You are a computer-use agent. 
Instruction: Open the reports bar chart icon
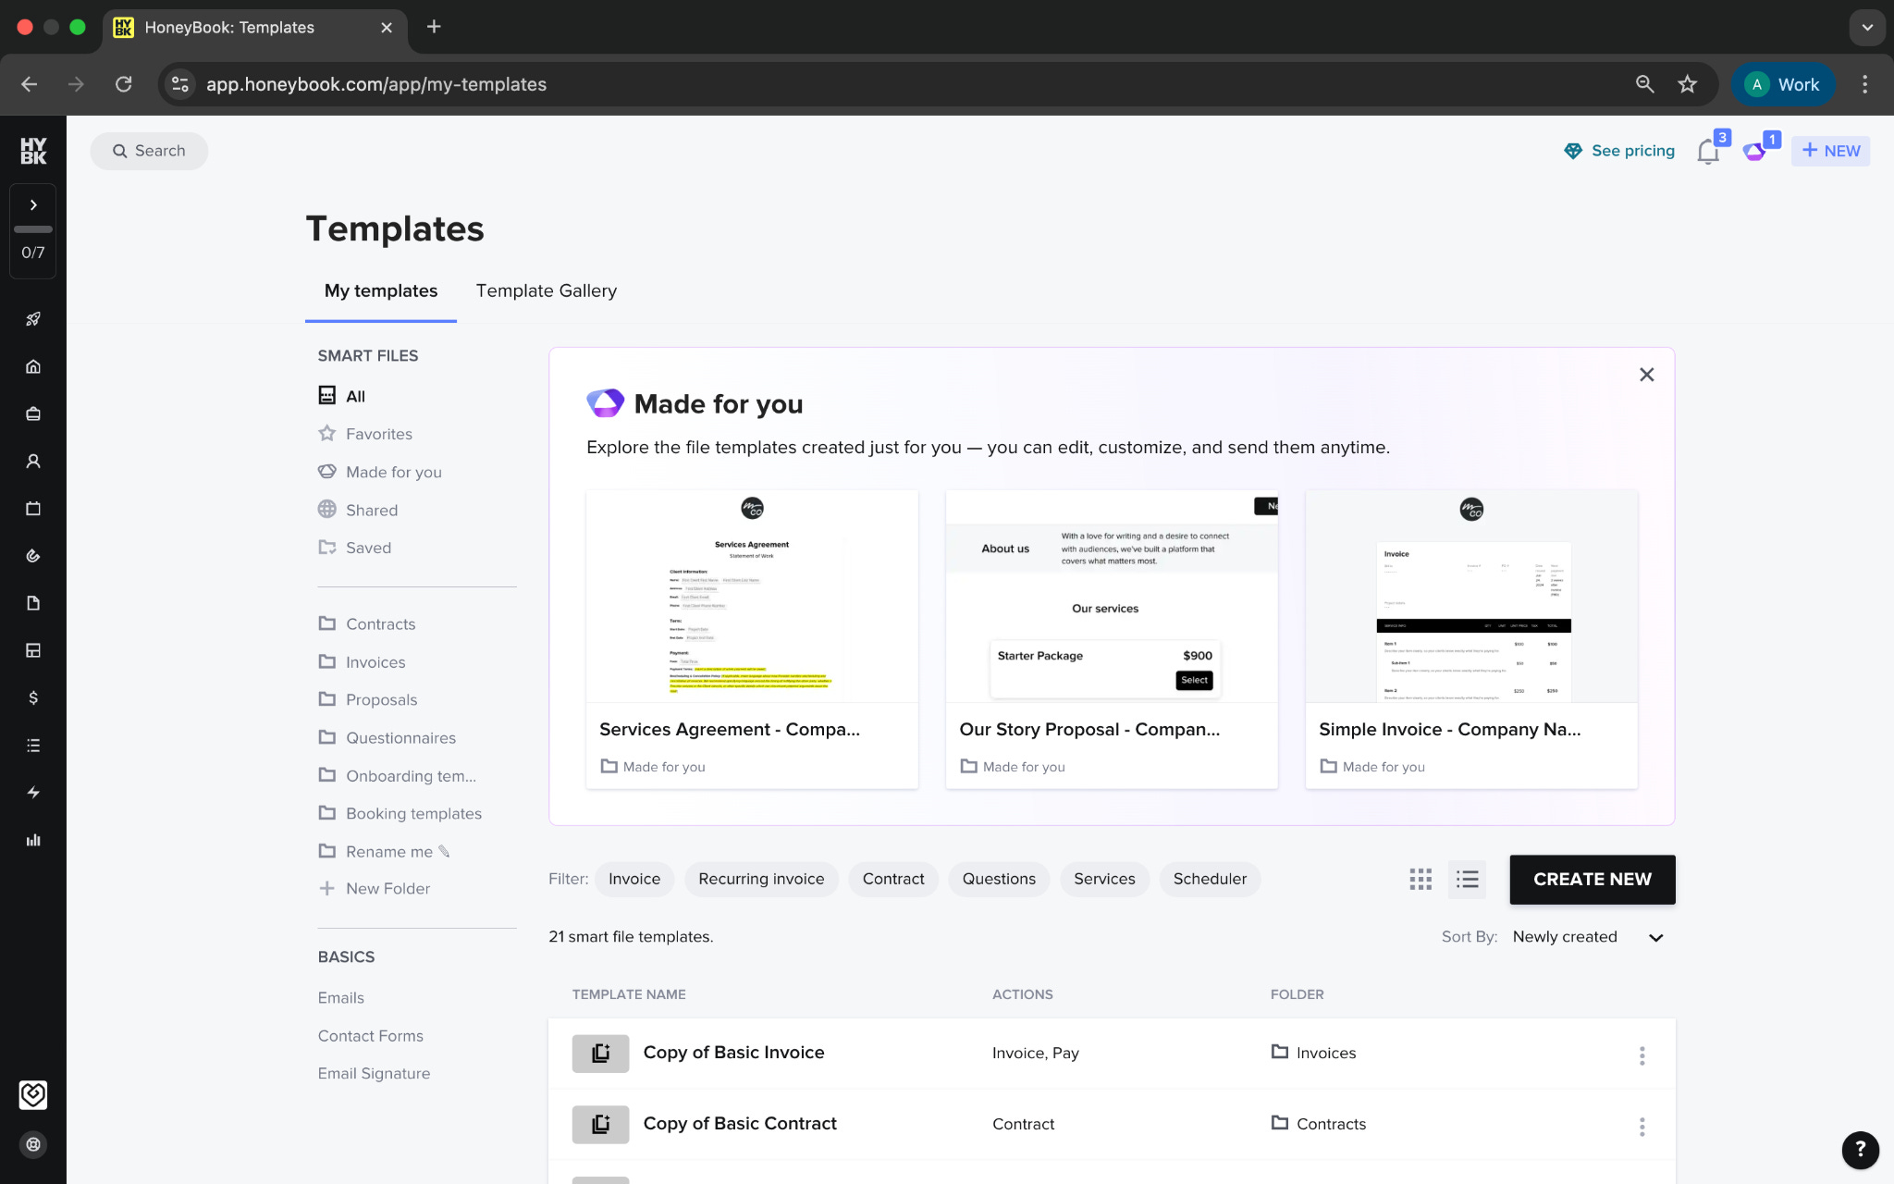pyautogui.click(x=33, y=840)
